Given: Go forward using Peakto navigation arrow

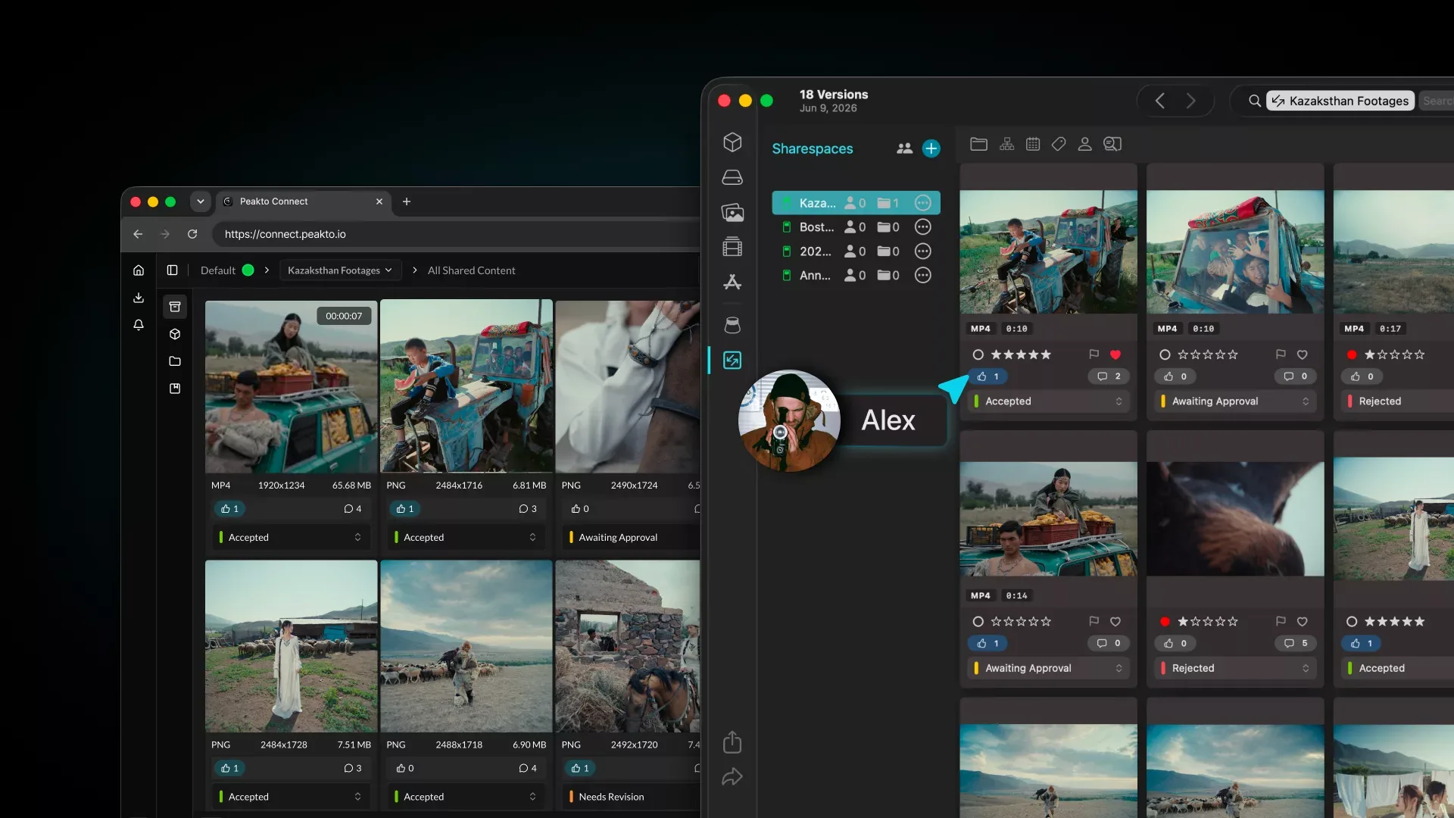Looking at the screenshot, I should [1191, 101].
